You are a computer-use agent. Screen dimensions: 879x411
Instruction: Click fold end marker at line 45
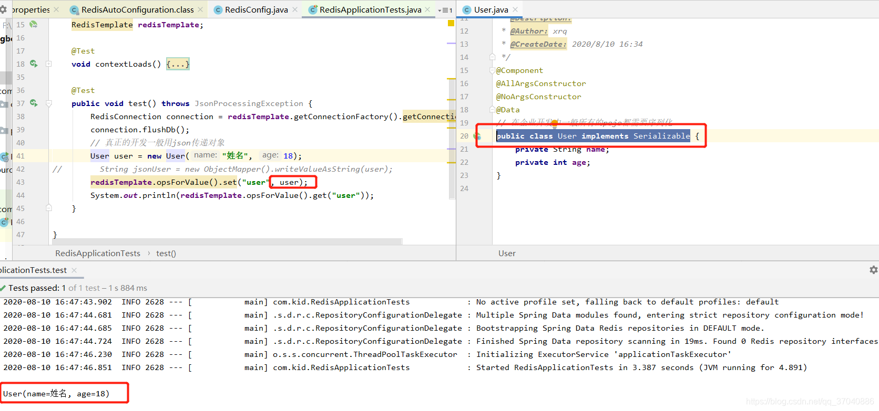[x=48, y=208]
